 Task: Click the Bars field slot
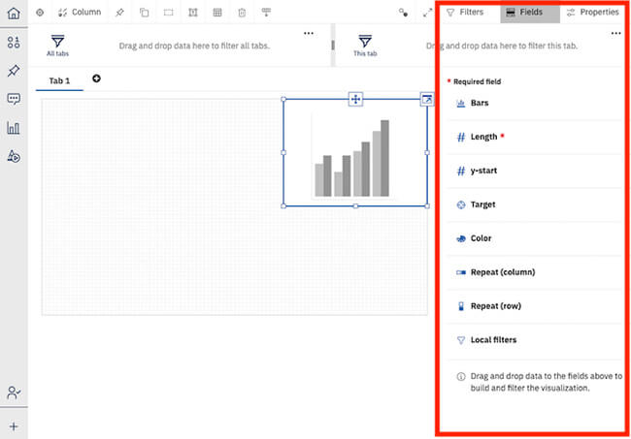(534, 104)
